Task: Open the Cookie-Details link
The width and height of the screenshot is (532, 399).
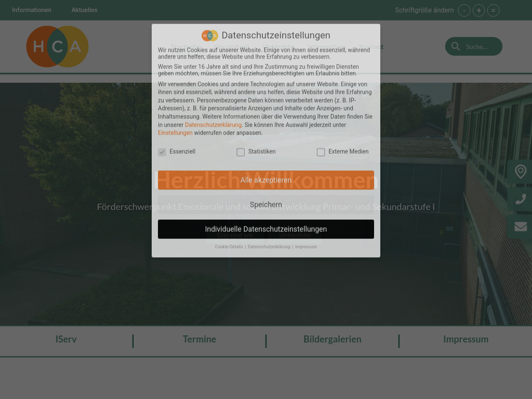Action: pyautogui.click(x=229, y=247)
